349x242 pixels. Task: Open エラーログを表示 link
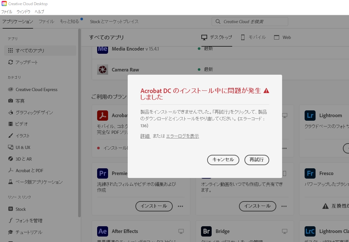point(182,136)
